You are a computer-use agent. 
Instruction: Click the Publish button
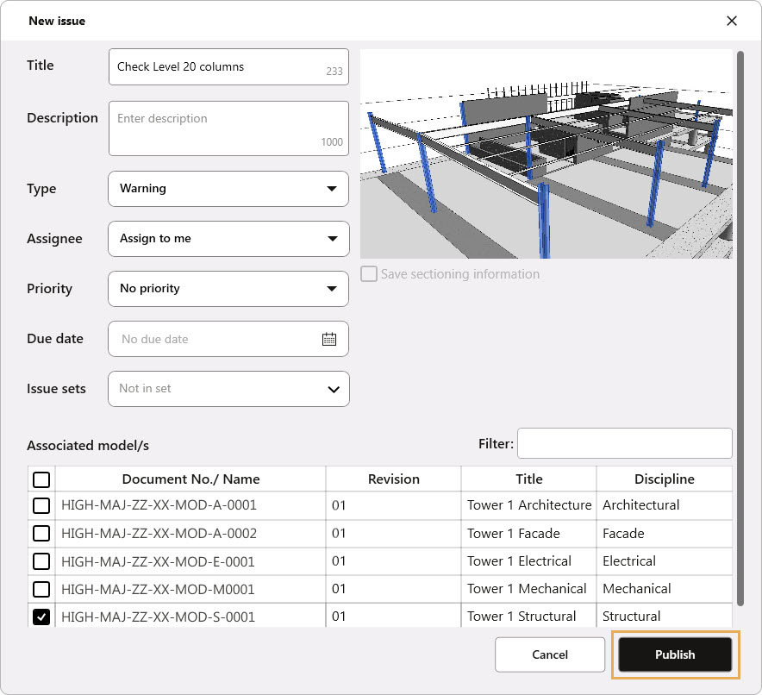pyautogui.click(x=675, y=654)
